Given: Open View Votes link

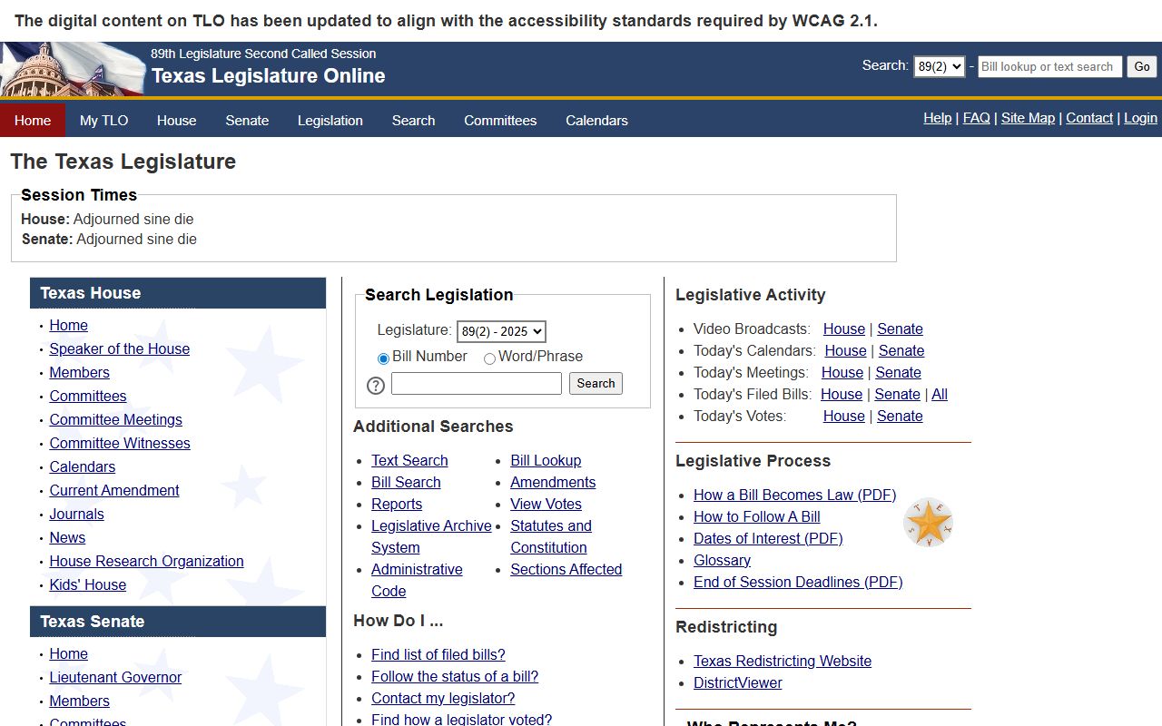Looking at the screenshot, I should pyautogui.click(x=546, y=504).
